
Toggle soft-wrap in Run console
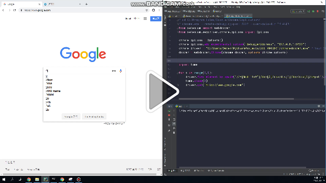pyautogui.click(x=174, y=119)
